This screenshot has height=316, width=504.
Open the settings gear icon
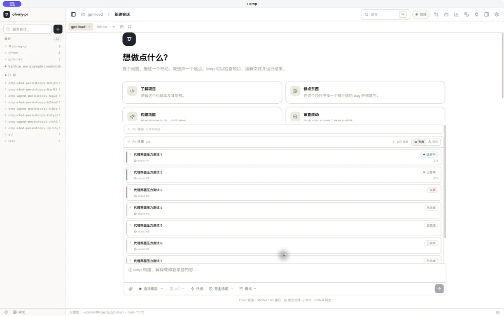coord(497,14)
